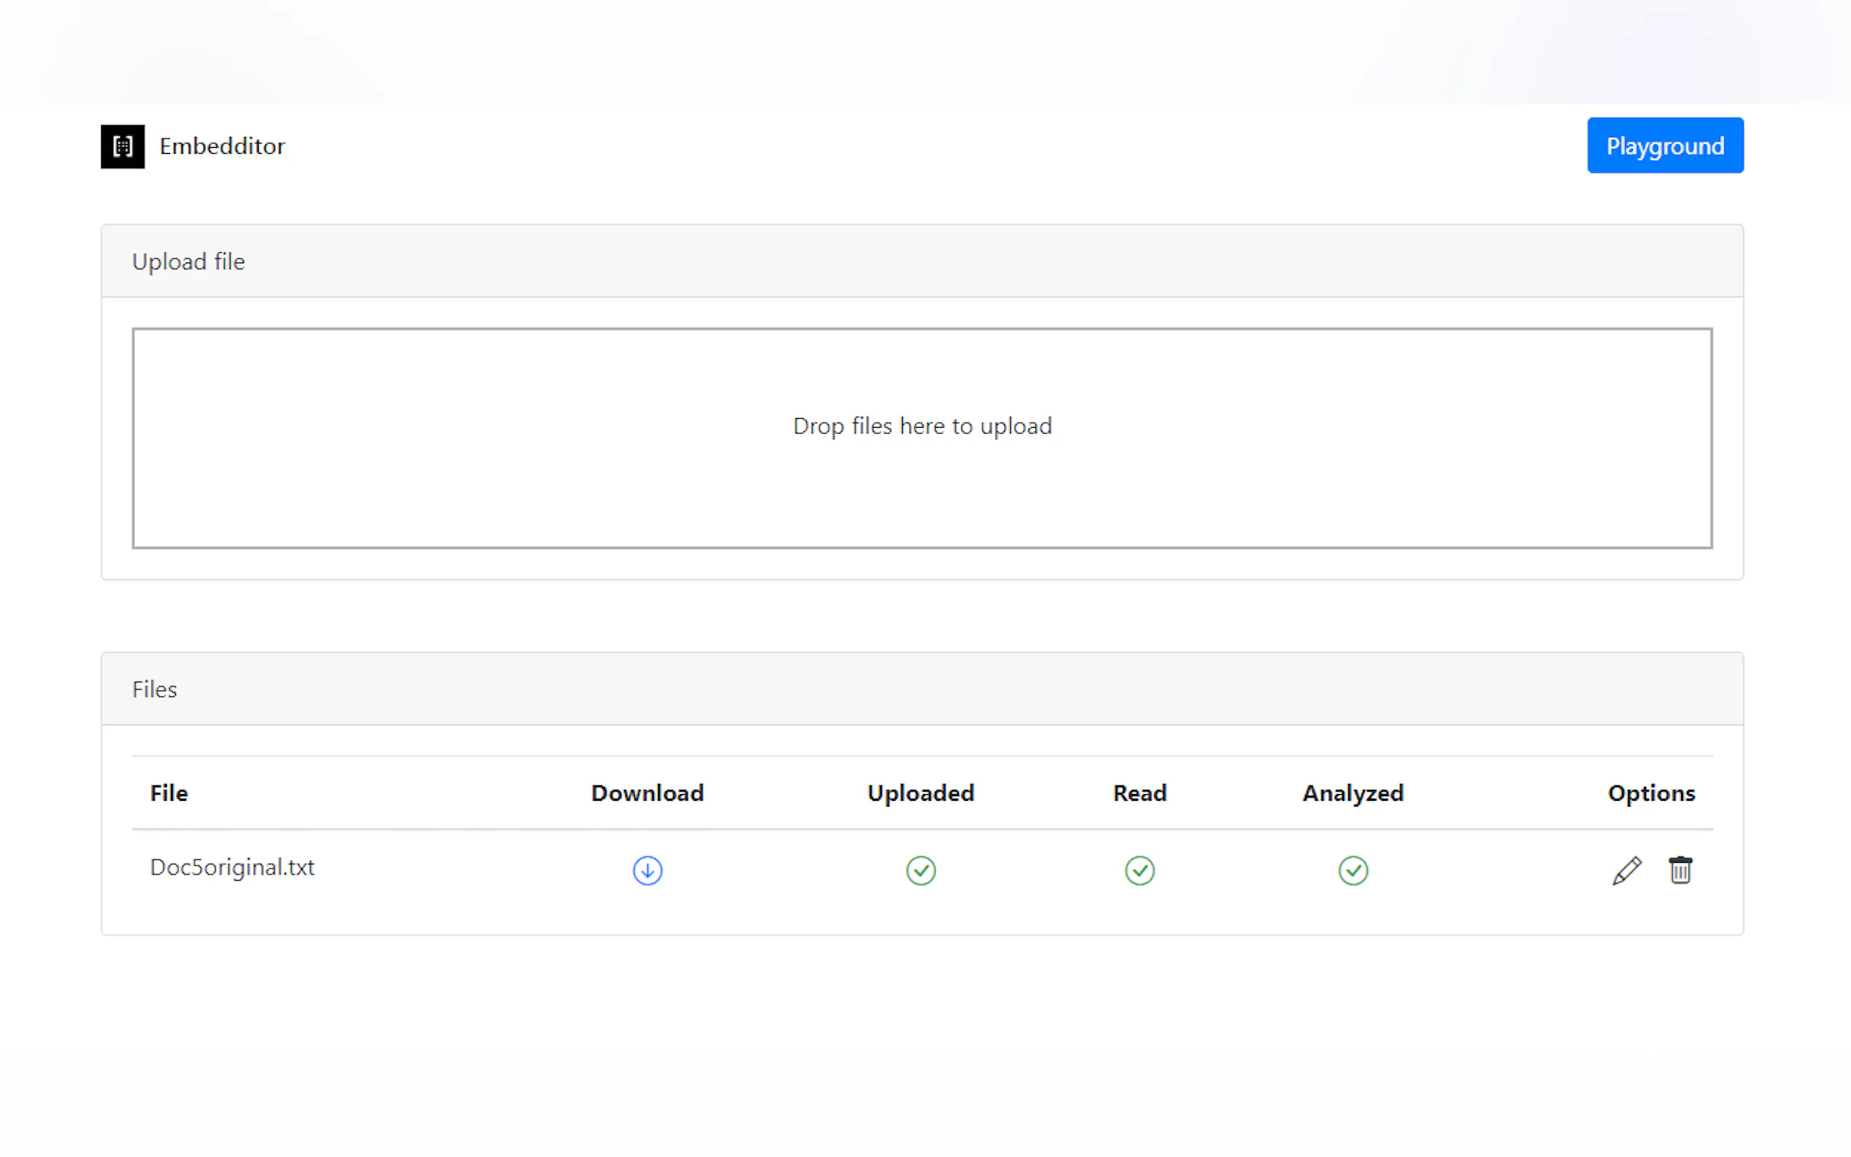
Task: Click the Uploaded column header
Action: click(x=920, y=793)
